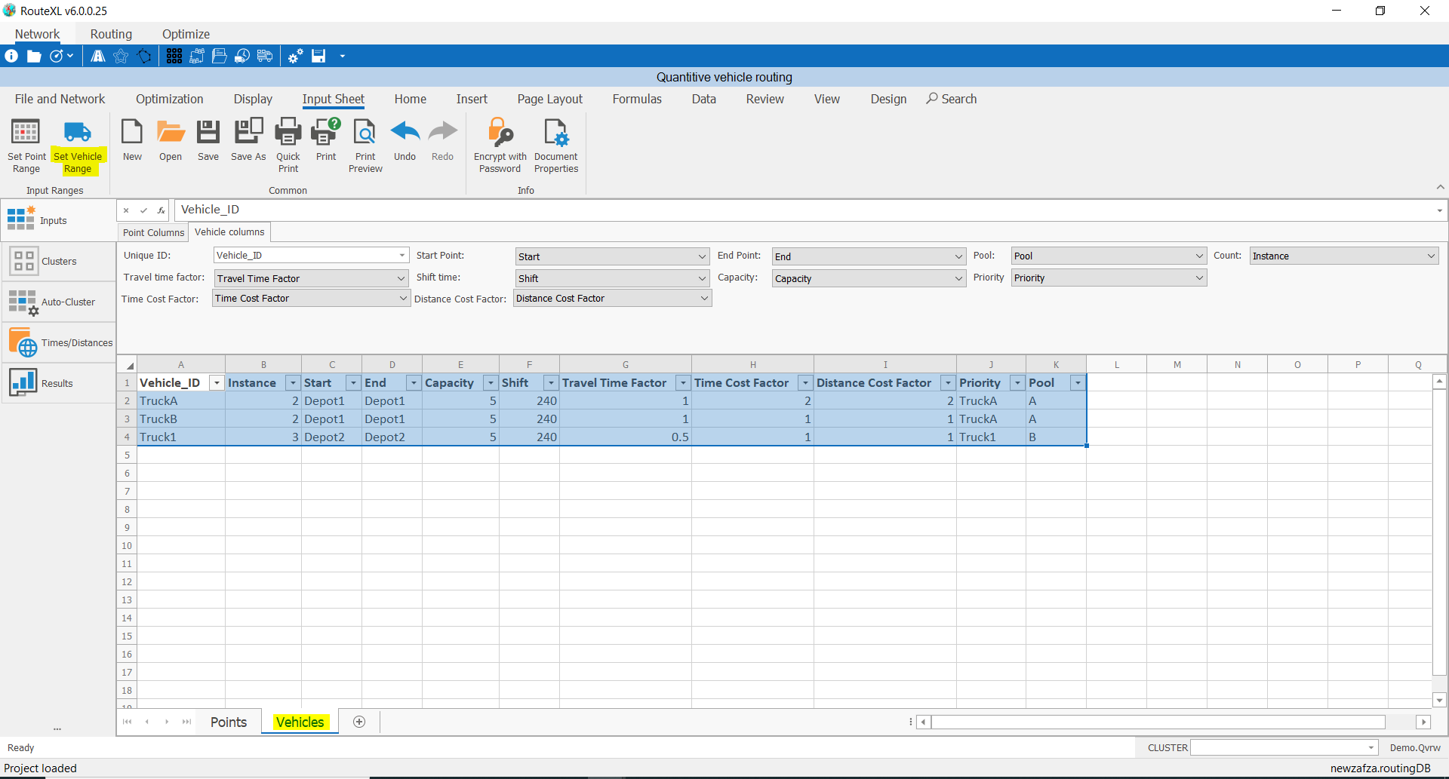This screenshot has height=779, width=1449.
Task: Click the formula bar cancel X button
Action: [x=126, y=210]
